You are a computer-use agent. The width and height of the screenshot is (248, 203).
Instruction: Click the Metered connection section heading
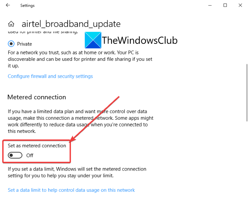(37, 97)
